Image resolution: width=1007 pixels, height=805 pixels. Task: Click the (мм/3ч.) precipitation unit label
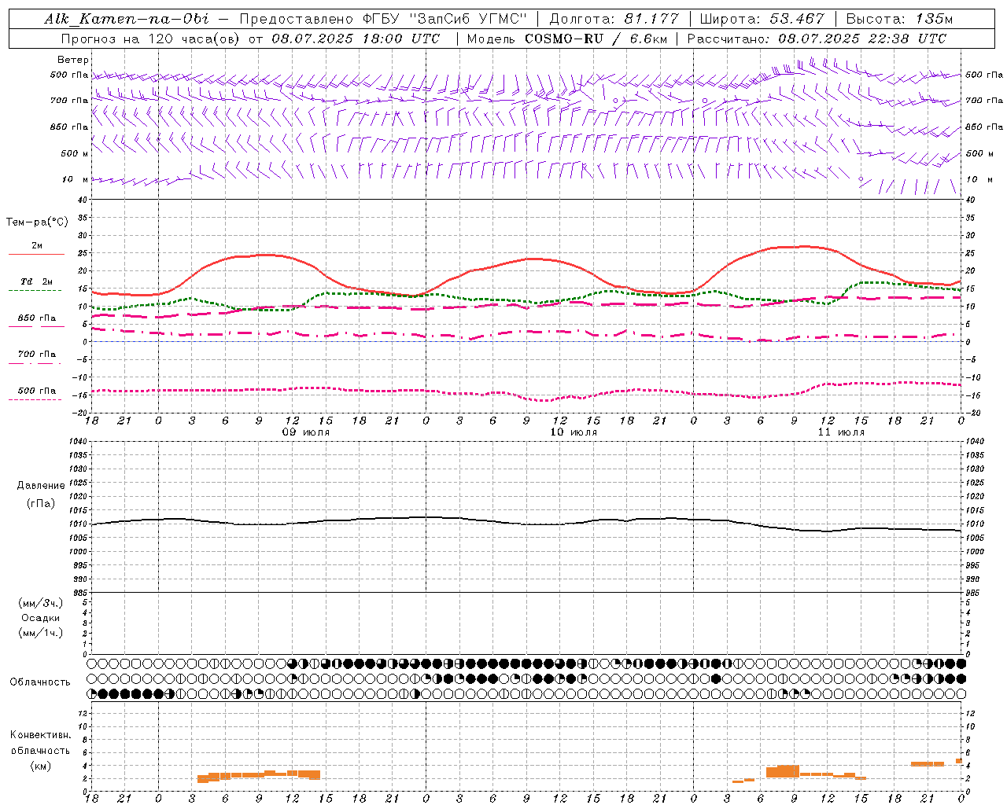[41, 604]
